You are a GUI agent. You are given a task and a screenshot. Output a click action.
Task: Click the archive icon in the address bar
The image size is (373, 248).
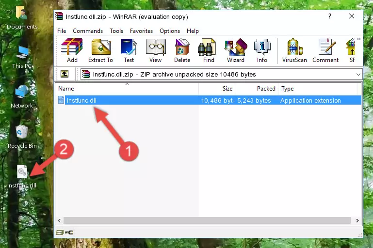tap(86, 75)
